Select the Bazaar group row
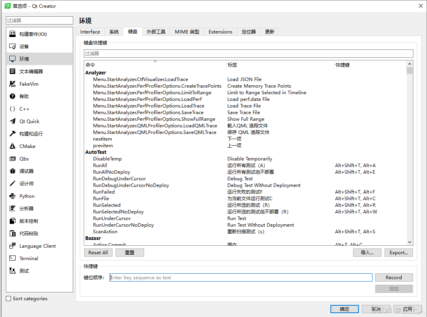 [x=245, y=238]
